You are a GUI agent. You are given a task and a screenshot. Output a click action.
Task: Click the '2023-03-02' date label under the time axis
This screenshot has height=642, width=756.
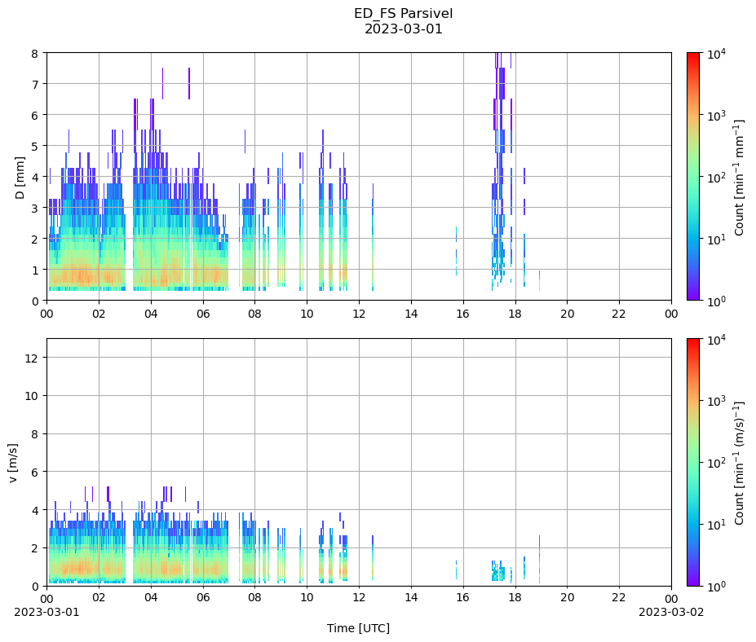pyautogui.click(x=671, y=612)
